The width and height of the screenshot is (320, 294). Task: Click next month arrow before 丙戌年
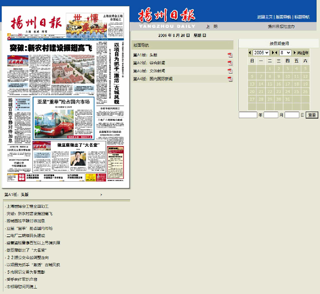(x=294, y=53)
